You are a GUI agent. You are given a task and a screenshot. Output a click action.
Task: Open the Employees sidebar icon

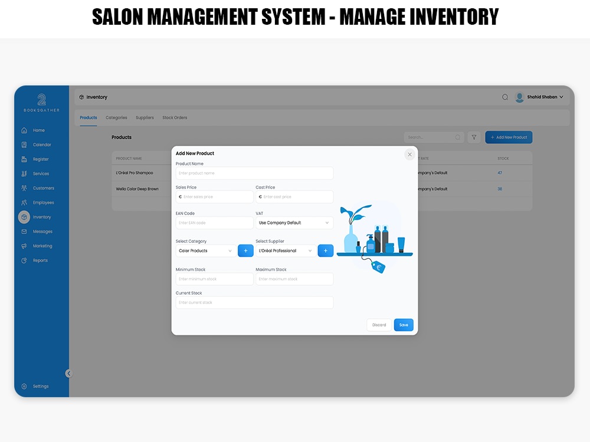click(24, 203)
